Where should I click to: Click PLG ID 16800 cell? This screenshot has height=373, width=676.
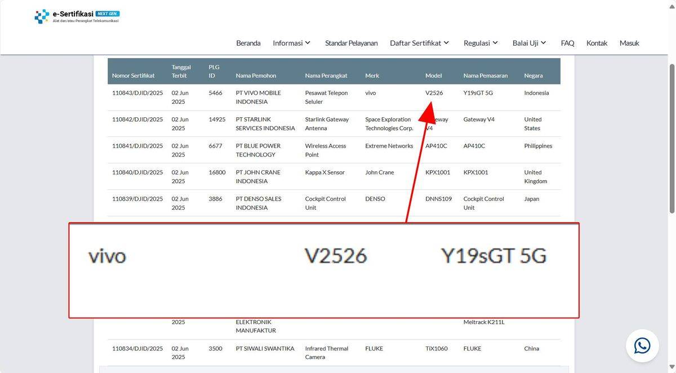(217, 172)
